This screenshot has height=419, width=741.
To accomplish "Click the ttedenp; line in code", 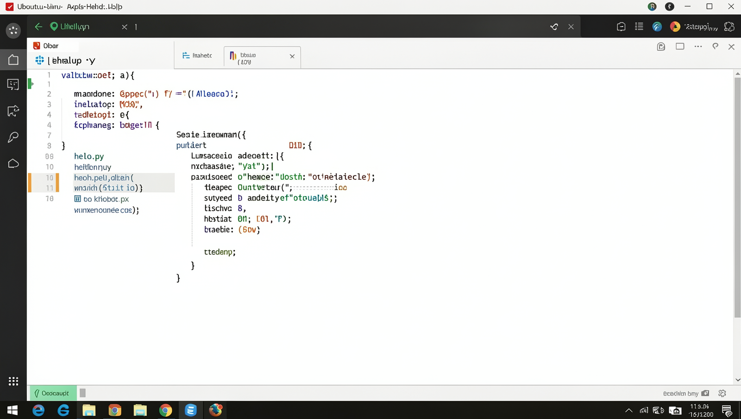I will [220, 252].
